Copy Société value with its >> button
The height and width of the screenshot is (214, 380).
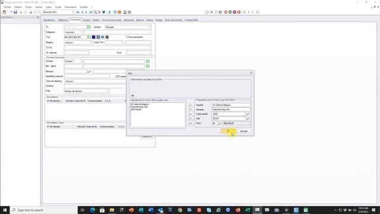pos(190,105)
